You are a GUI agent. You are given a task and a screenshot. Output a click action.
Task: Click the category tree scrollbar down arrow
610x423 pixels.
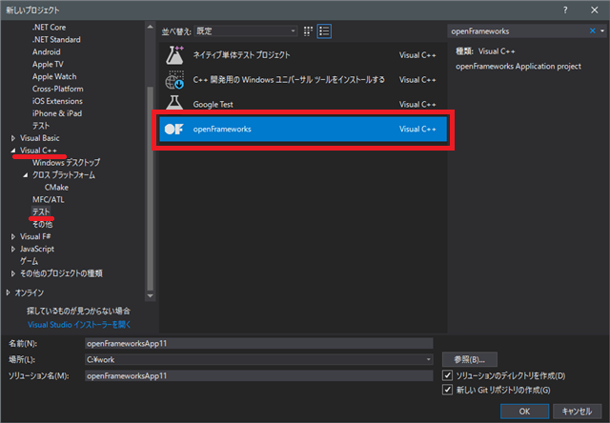(x=151, y=295)
